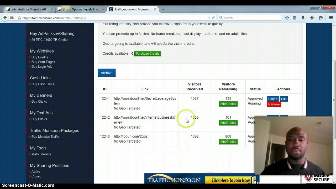Open the Archive button
336x189 pixels.
(x=107, y=73)
